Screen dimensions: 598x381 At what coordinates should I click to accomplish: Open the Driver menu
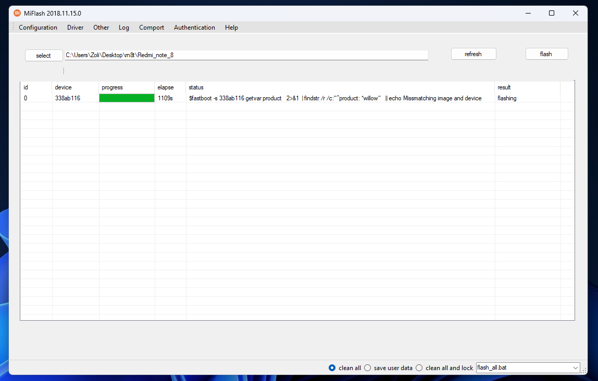click(75, 28)
